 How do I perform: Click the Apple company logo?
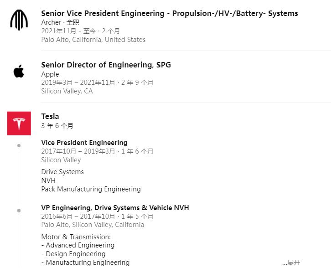coord(19,71)
